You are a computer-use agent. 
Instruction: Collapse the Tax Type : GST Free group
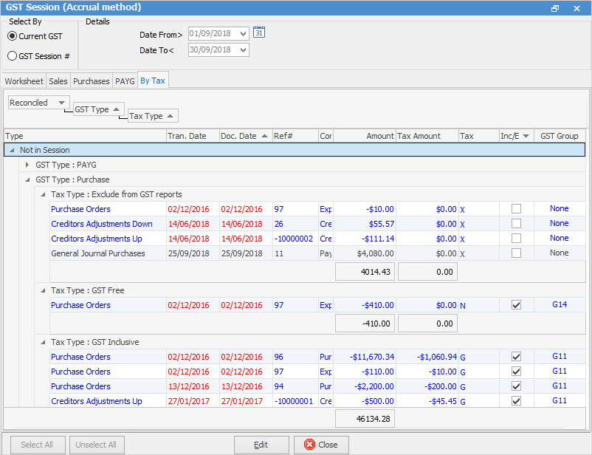tap(41, 290)
